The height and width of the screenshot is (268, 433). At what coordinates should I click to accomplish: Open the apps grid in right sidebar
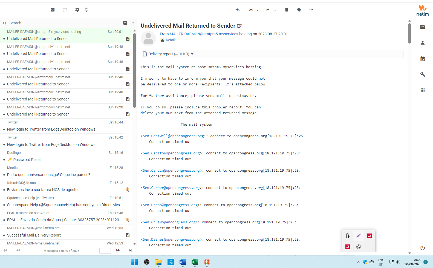point(423,90)
